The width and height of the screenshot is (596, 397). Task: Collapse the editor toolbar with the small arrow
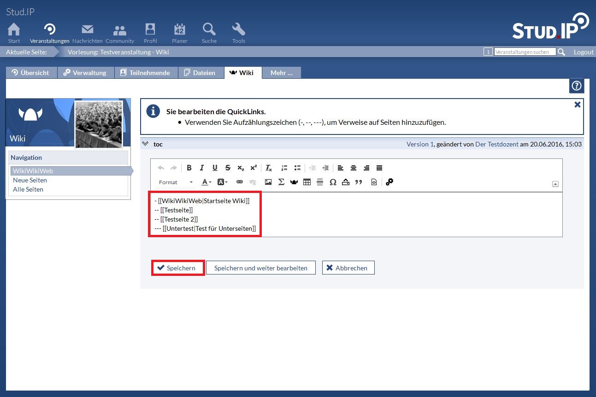[x=555, y=184]
